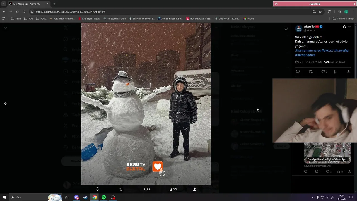
Task: Open Dr. Stone 6. Bölüm bookmark
Action: 115,19
